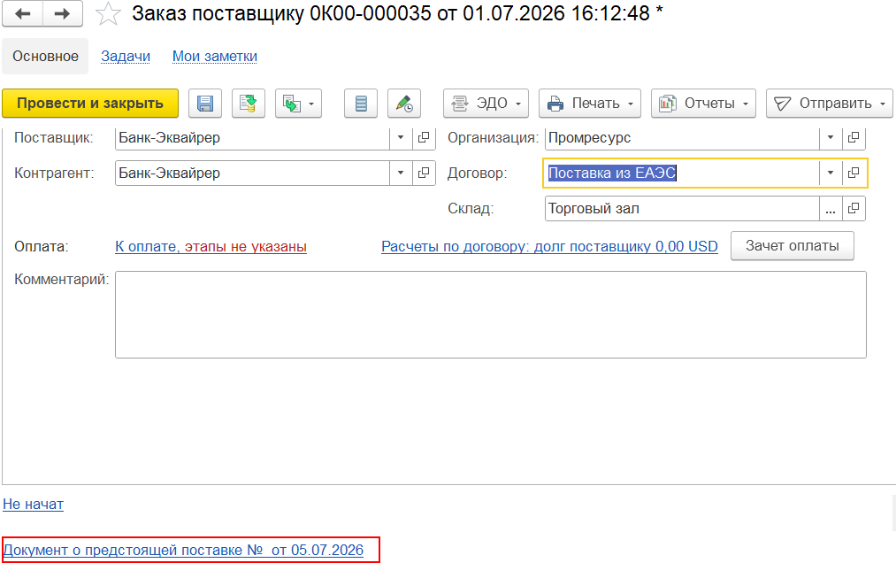Open the Договор record with open icon

pyautogui.click(x=854, y=174)
